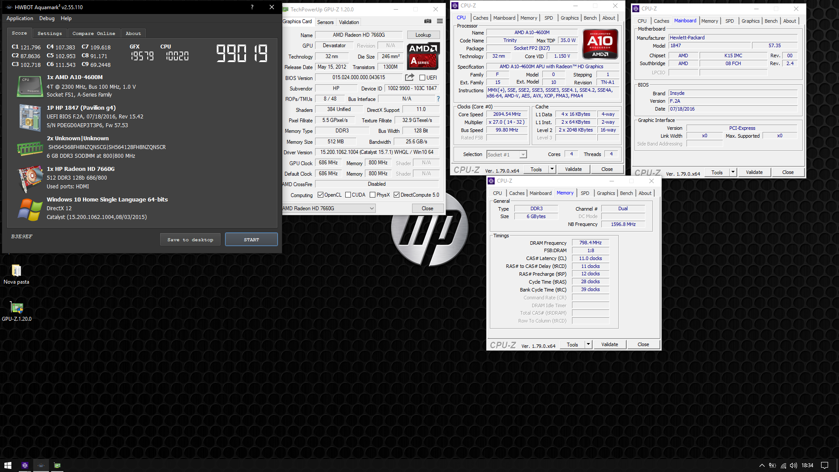
Task: Open the Windows Start menu
Action: click(x=7, y=465)
